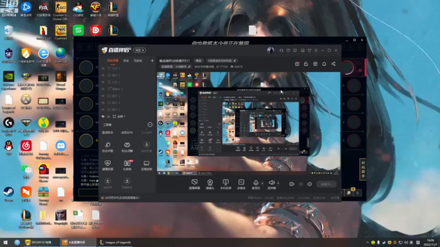The height and width of the screenshot is (247, 440).
Task: Mute the microphone in bottom toolbar
Action: pyautogui.click(x=255, y=183)
